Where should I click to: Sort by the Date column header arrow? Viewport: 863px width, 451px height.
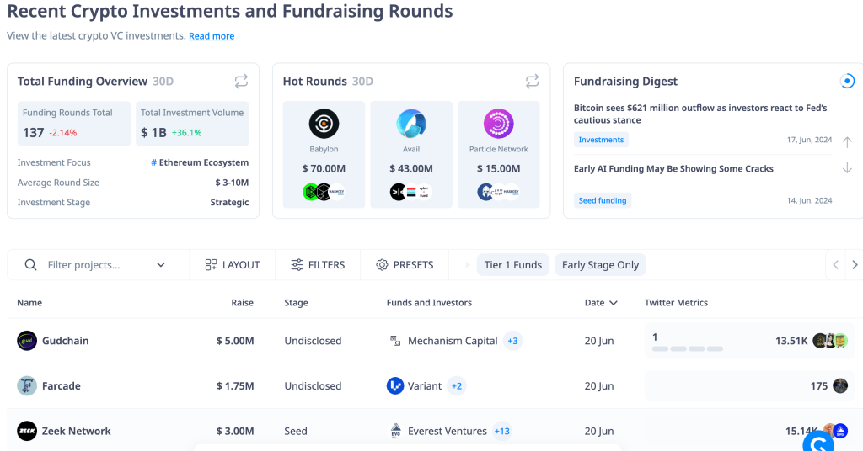(x=614, y=303)
